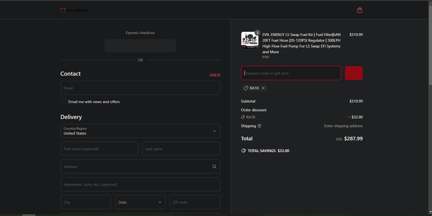Remove the RA10 discount code
Screen dimensions: 432x216
coord(263,88)
